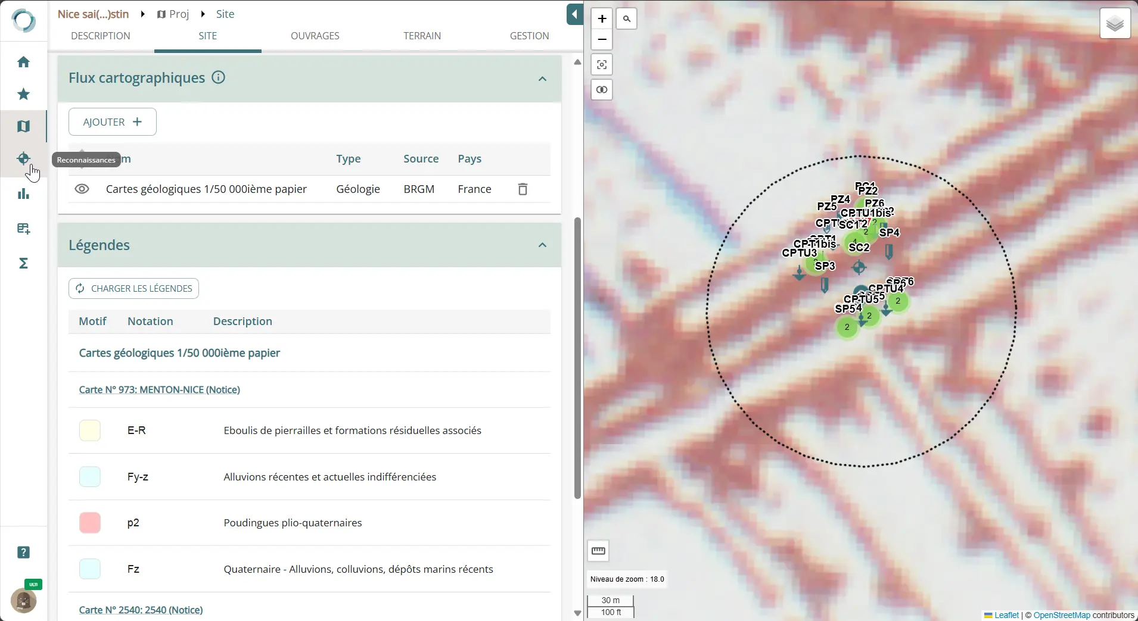Toggle visibility of Cartes géologiques layer

tap(82, 189)
